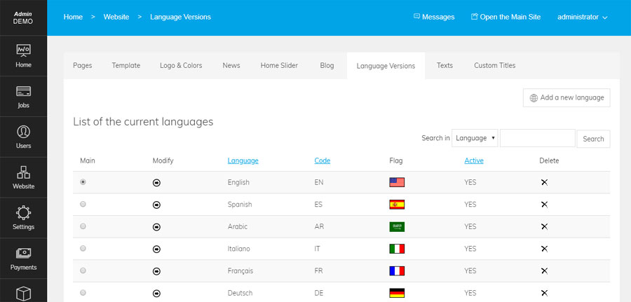Click the modify arrow for Spanish

(156, 205)
